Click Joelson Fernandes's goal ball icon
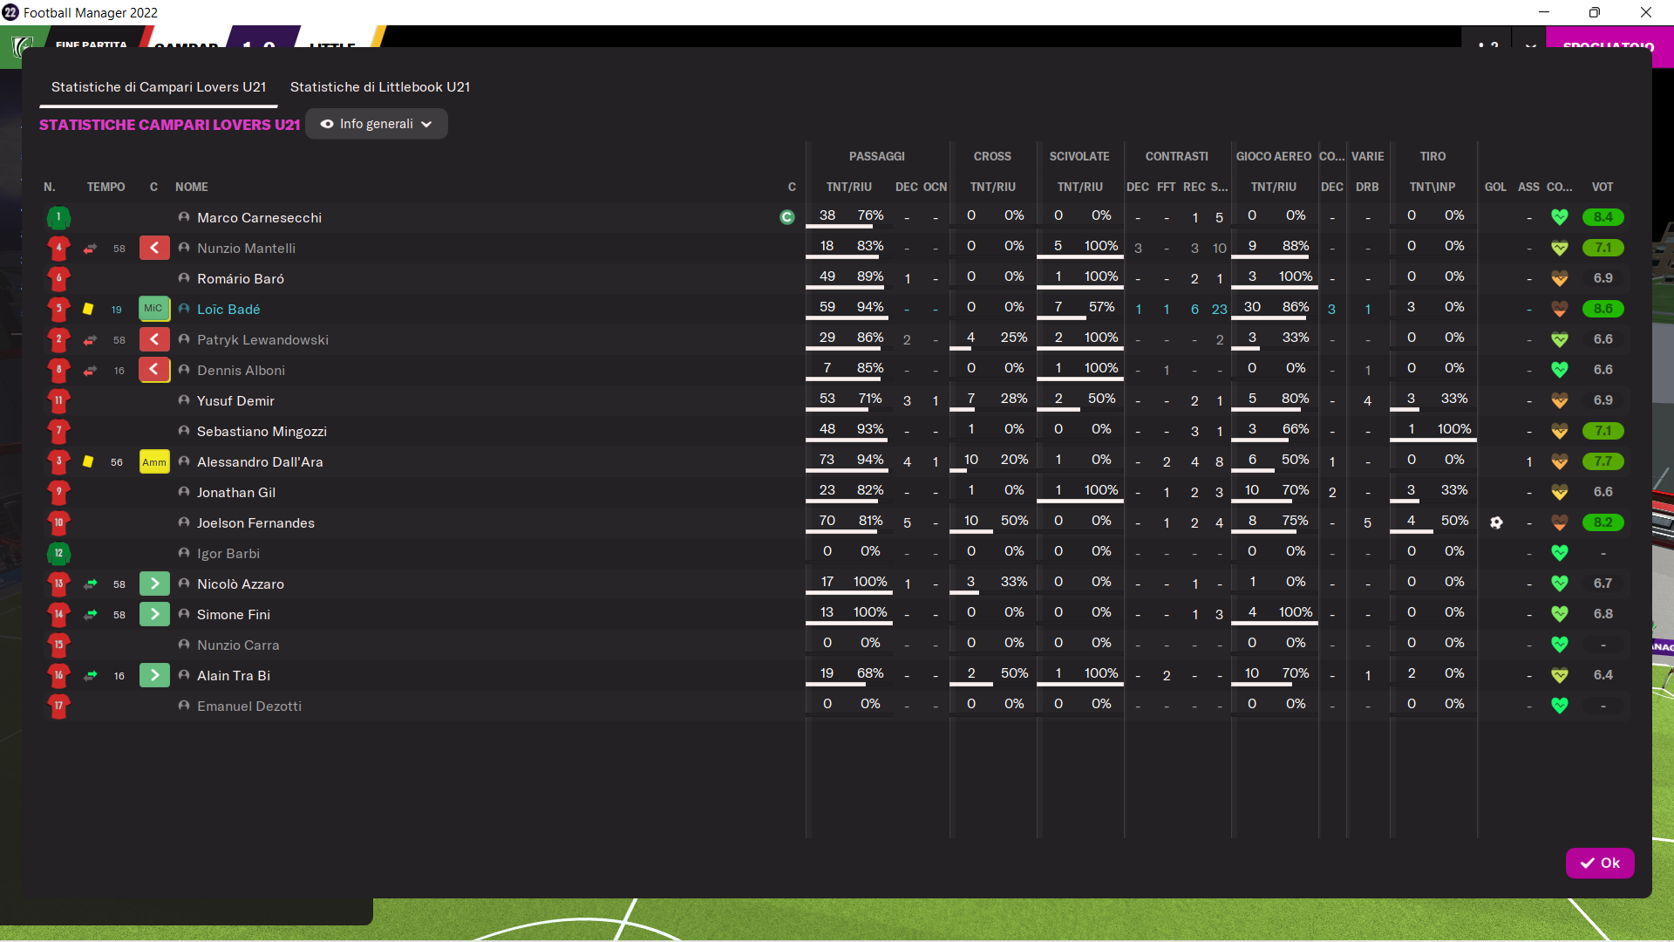The image size is (1674, 942). pyautogui.click(x=1496, y=522)
